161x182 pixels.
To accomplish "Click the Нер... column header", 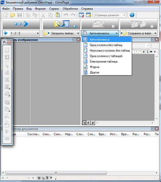I will [x=69, y=134].
